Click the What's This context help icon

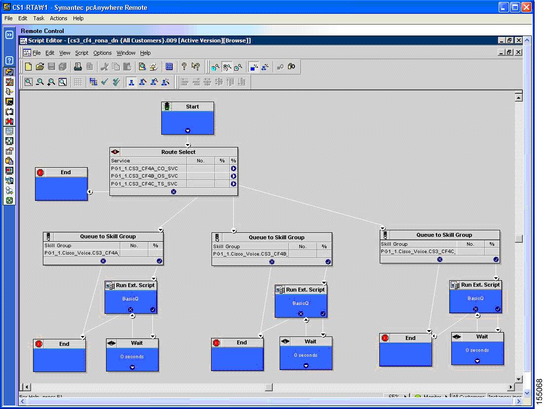pos(196,67)
